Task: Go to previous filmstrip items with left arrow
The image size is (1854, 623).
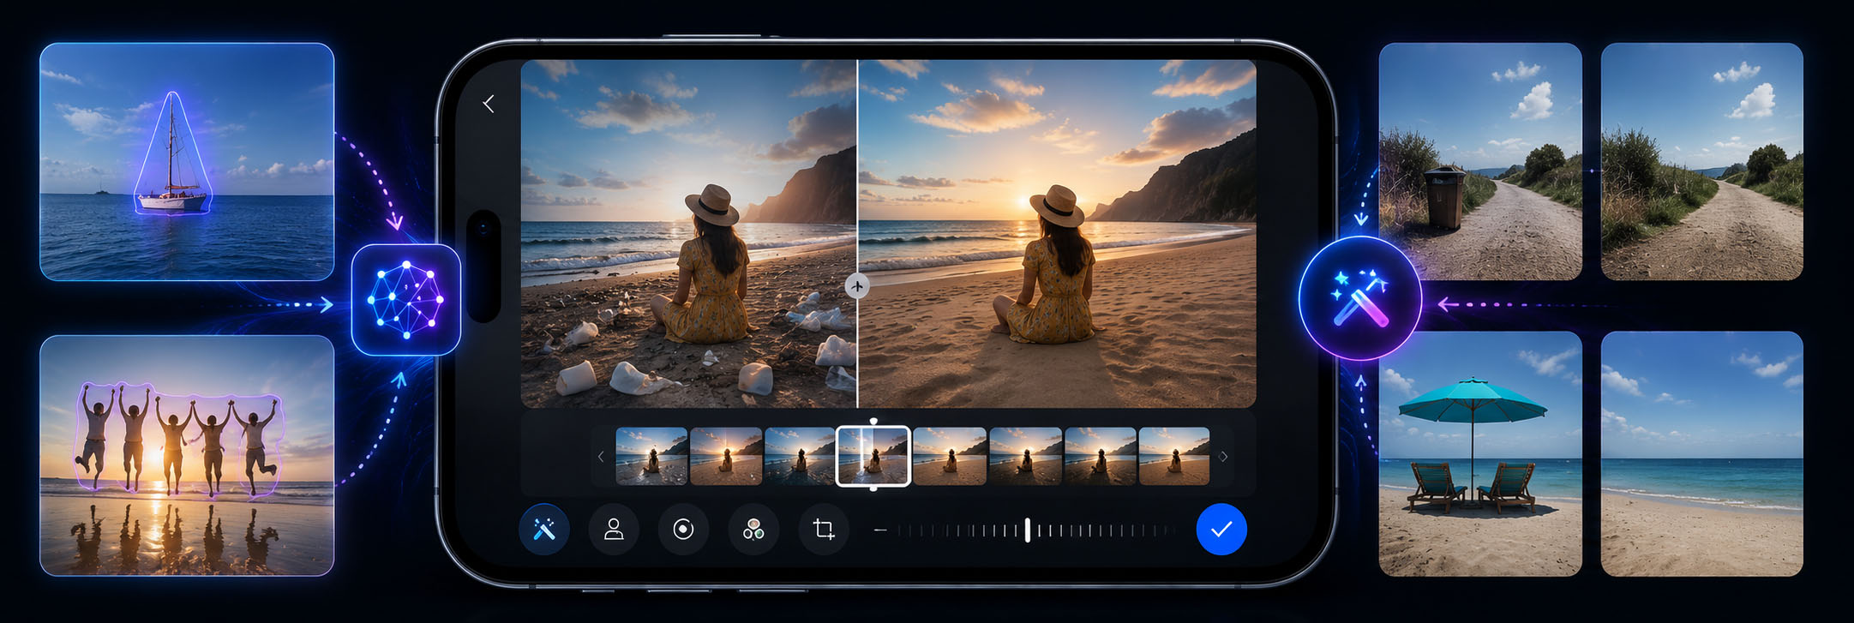Action: pyautogui.click(x=601, y=457)
